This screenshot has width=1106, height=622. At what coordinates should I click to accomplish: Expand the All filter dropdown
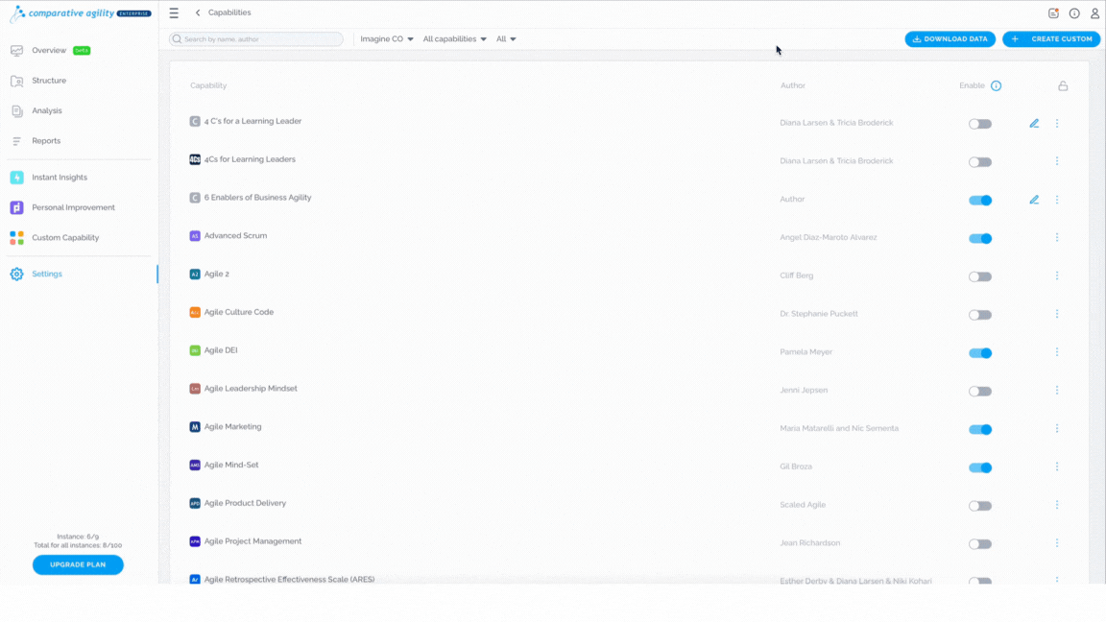tap(506, 38)
